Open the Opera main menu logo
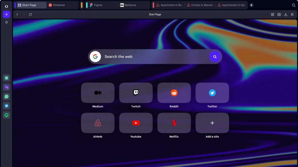Viewport: 298px width, 167px height. [6, 6]
